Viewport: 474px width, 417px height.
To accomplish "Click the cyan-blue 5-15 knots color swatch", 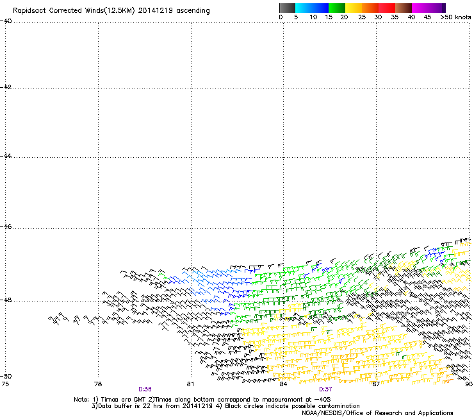I will click(312, 8).
